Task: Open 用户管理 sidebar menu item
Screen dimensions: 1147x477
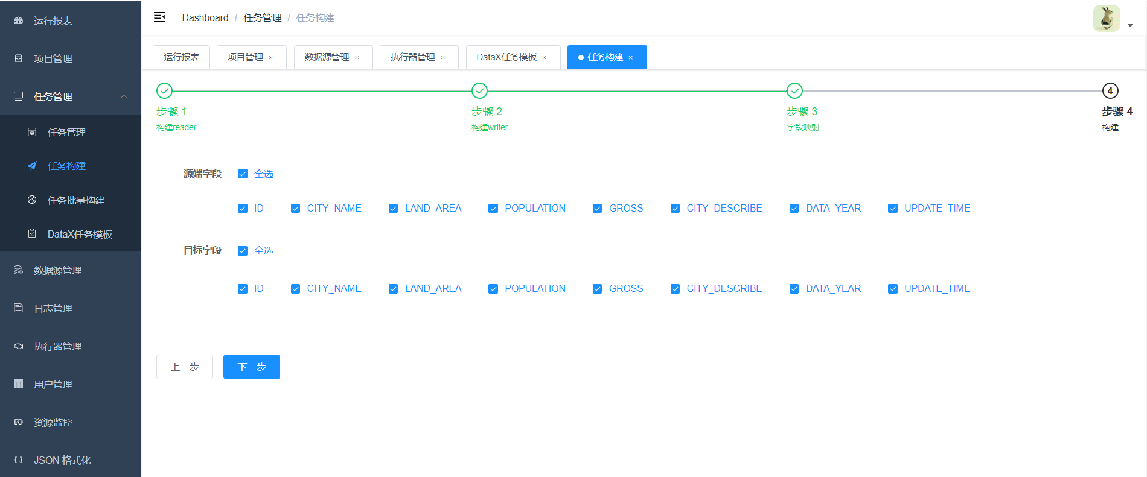Action: click(x=71, y=384)
